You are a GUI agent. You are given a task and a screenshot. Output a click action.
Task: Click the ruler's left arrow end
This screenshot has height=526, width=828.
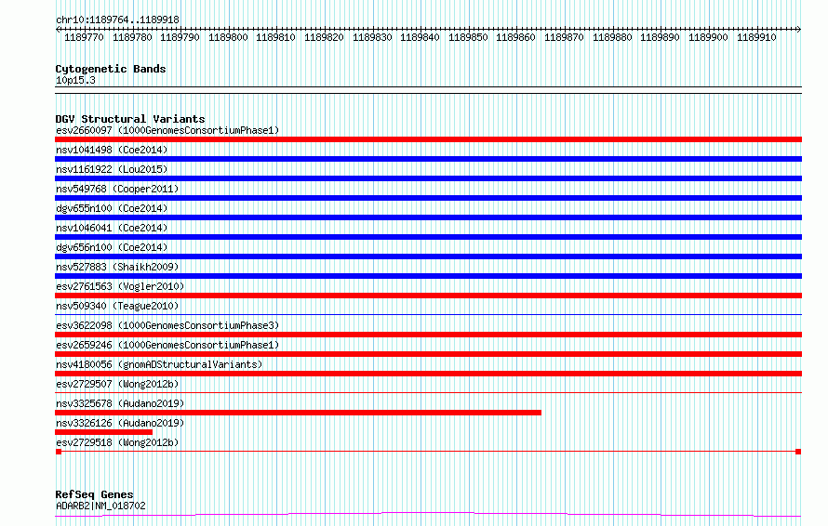[58, 30]
